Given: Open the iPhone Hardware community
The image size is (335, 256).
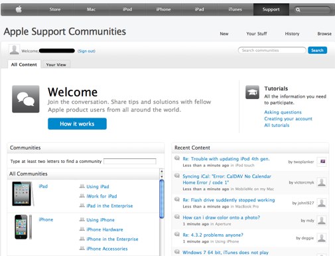Looking at the screenshot, I should tap(105, 229).
